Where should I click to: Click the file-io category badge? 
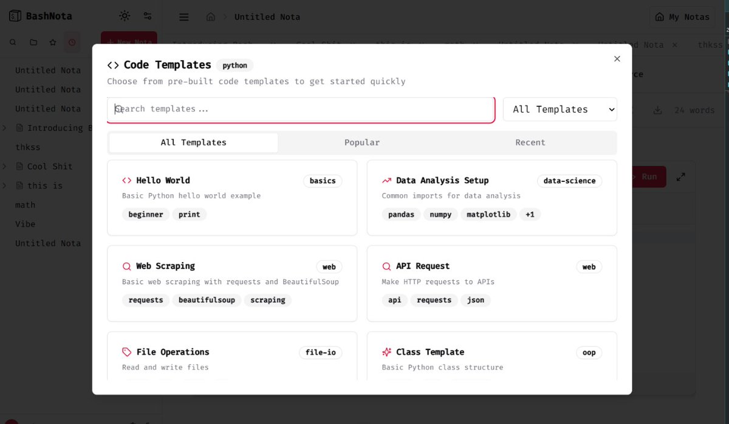(x=320, y=352)
